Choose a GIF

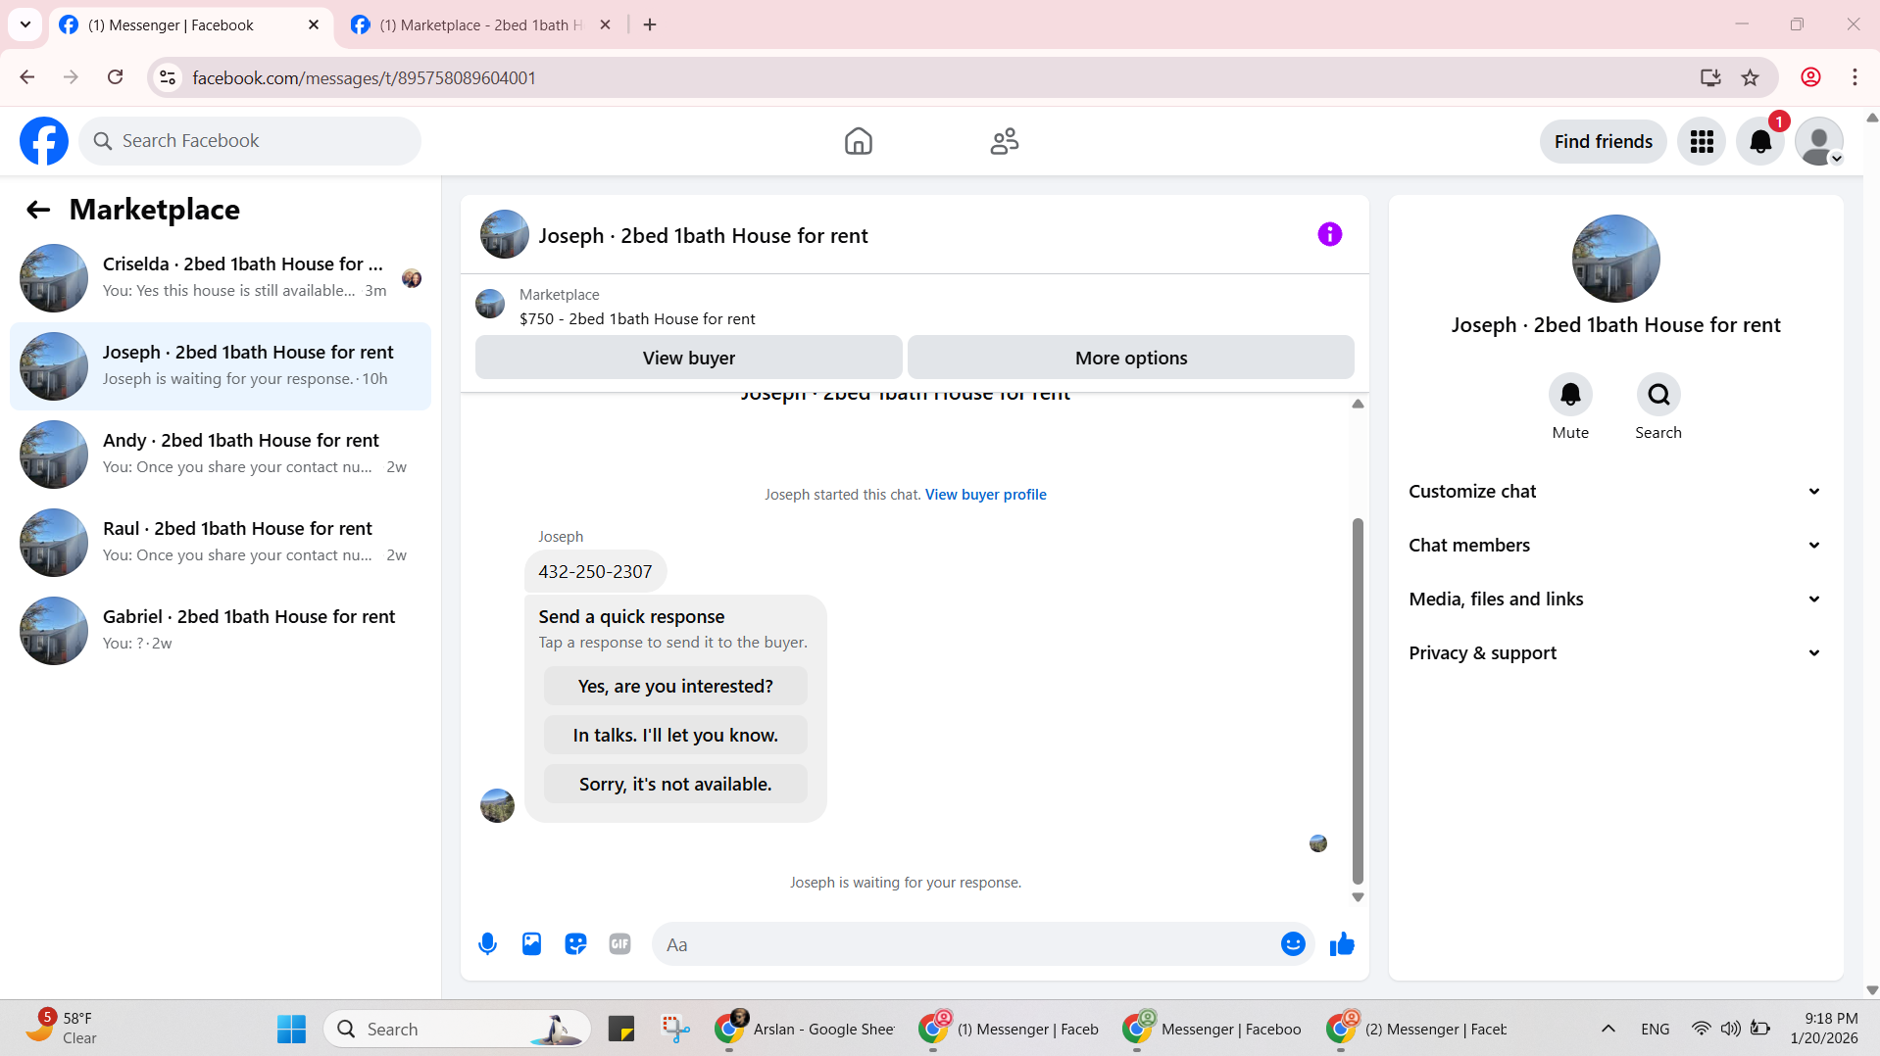click(619, 944)
